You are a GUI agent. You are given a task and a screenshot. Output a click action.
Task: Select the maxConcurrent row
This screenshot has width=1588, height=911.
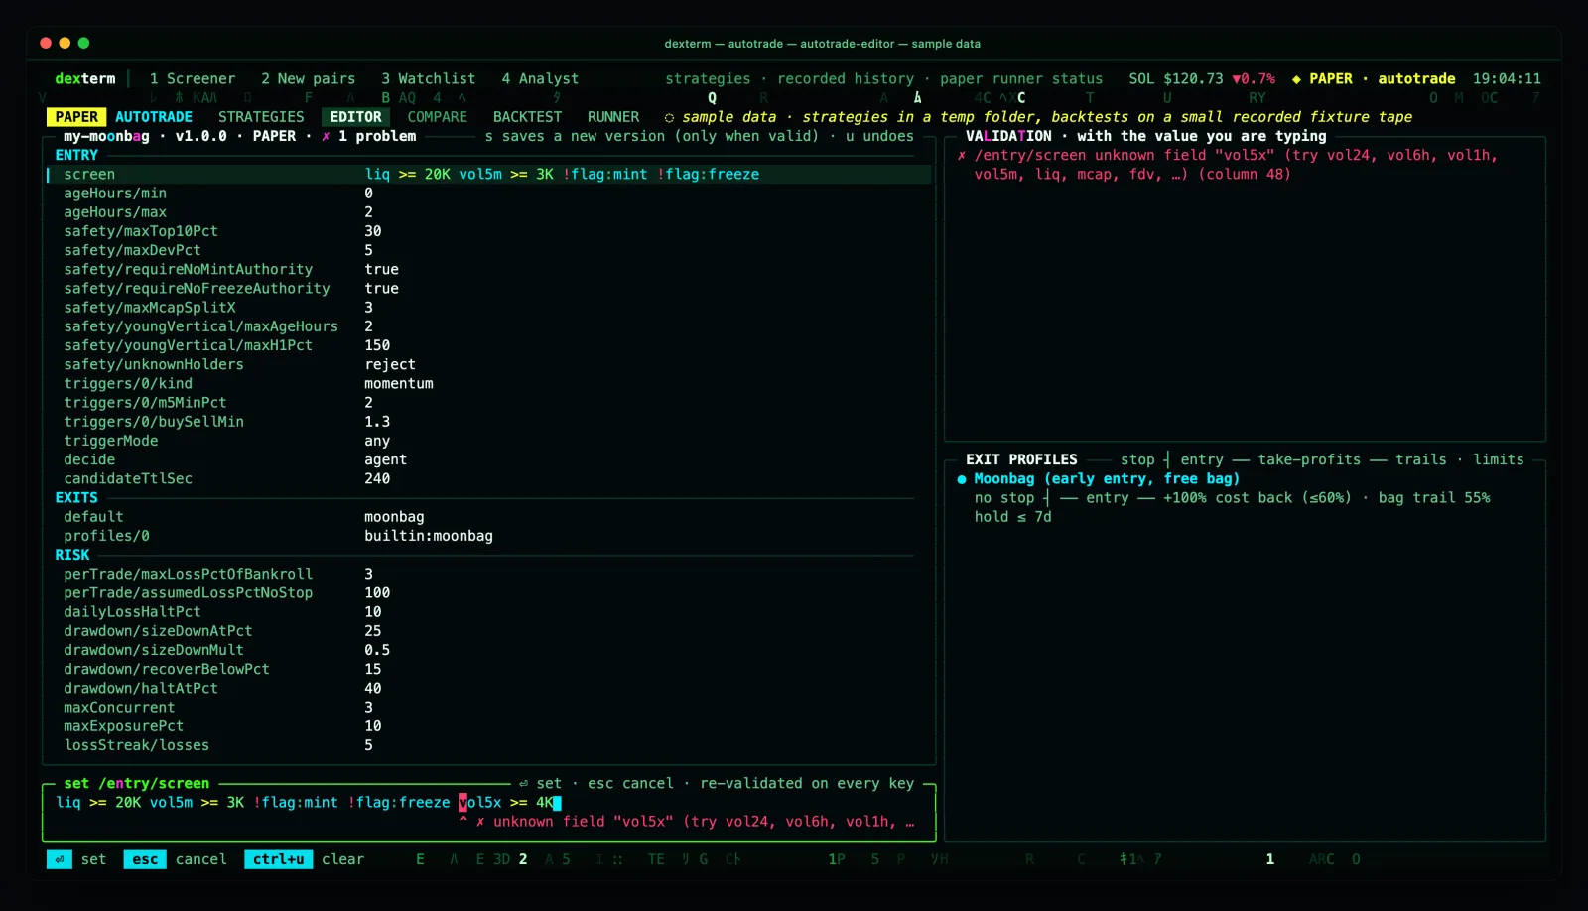488,708
